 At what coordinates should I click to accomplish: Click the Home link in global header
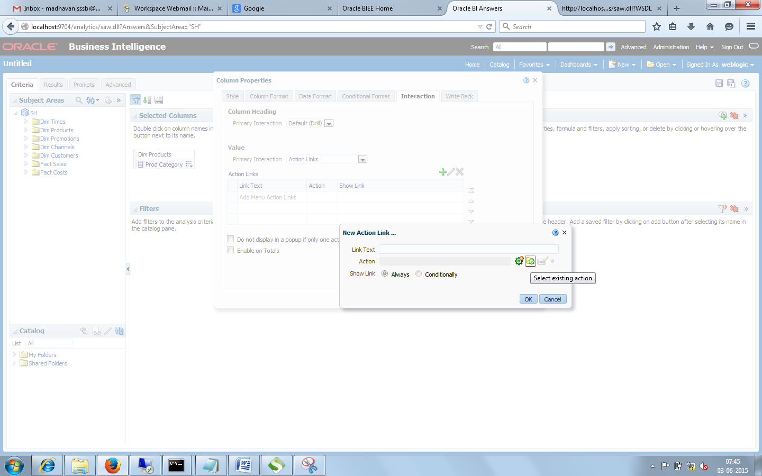(472, 65)
